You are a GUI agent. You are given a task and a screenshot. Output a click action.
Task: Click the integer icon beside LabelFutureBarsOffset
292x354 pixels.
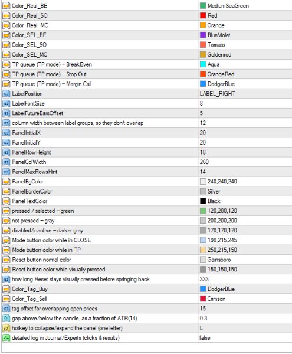[x=6, y=113]
